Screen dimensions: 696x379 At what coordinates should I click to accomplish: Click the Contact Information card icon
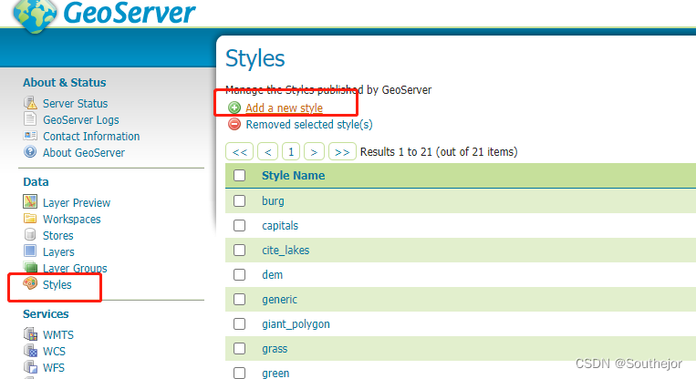(x=30, y=136)
